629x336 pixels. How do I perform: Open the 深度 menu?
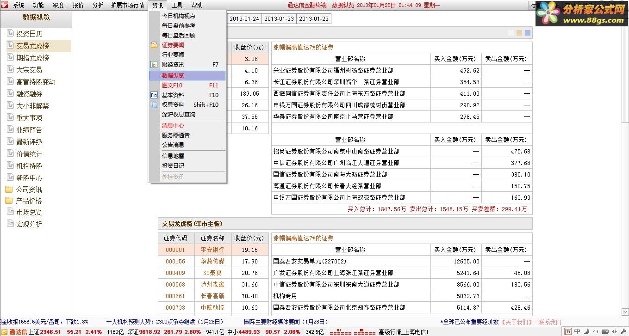(58, 6)
